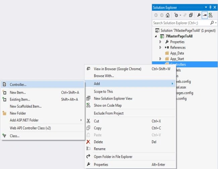This screenshot has height=169, width=218.
Task: Click the Existing Item icon
Action: [4, 99]
